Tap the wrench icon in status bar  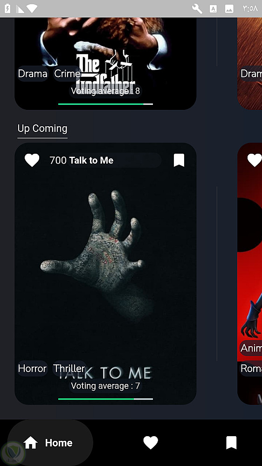point(197,8)
